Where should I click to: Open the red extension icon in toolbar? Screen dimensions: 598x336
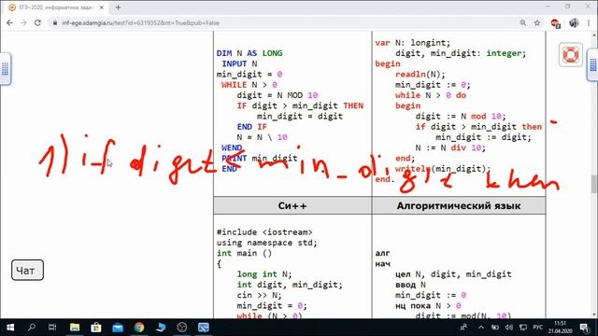pyautogui.click(x=555, y=23)
